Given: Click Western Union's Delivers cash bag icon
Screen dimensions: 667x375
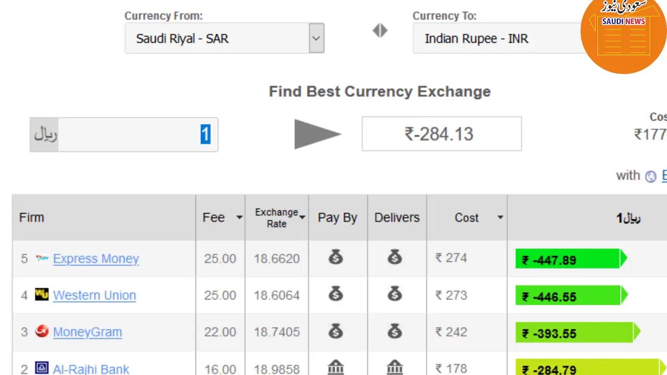Looking at the screenshot, I should click(394, 294).
